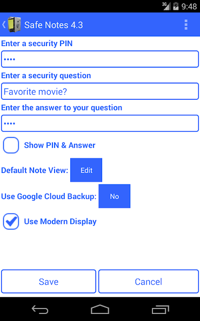200x321 pixels.
Task: Click the Cancel button
Action: coord(149,281)
